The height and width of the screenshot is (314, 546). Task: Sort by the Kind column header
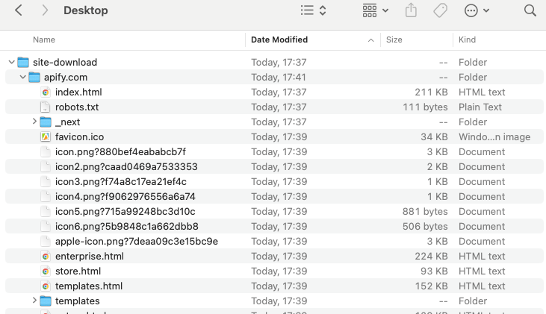coord(467,40)
